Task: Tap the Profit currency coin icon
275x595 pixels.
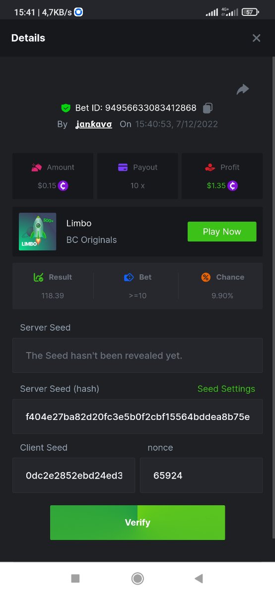Action: pos(233,186)
